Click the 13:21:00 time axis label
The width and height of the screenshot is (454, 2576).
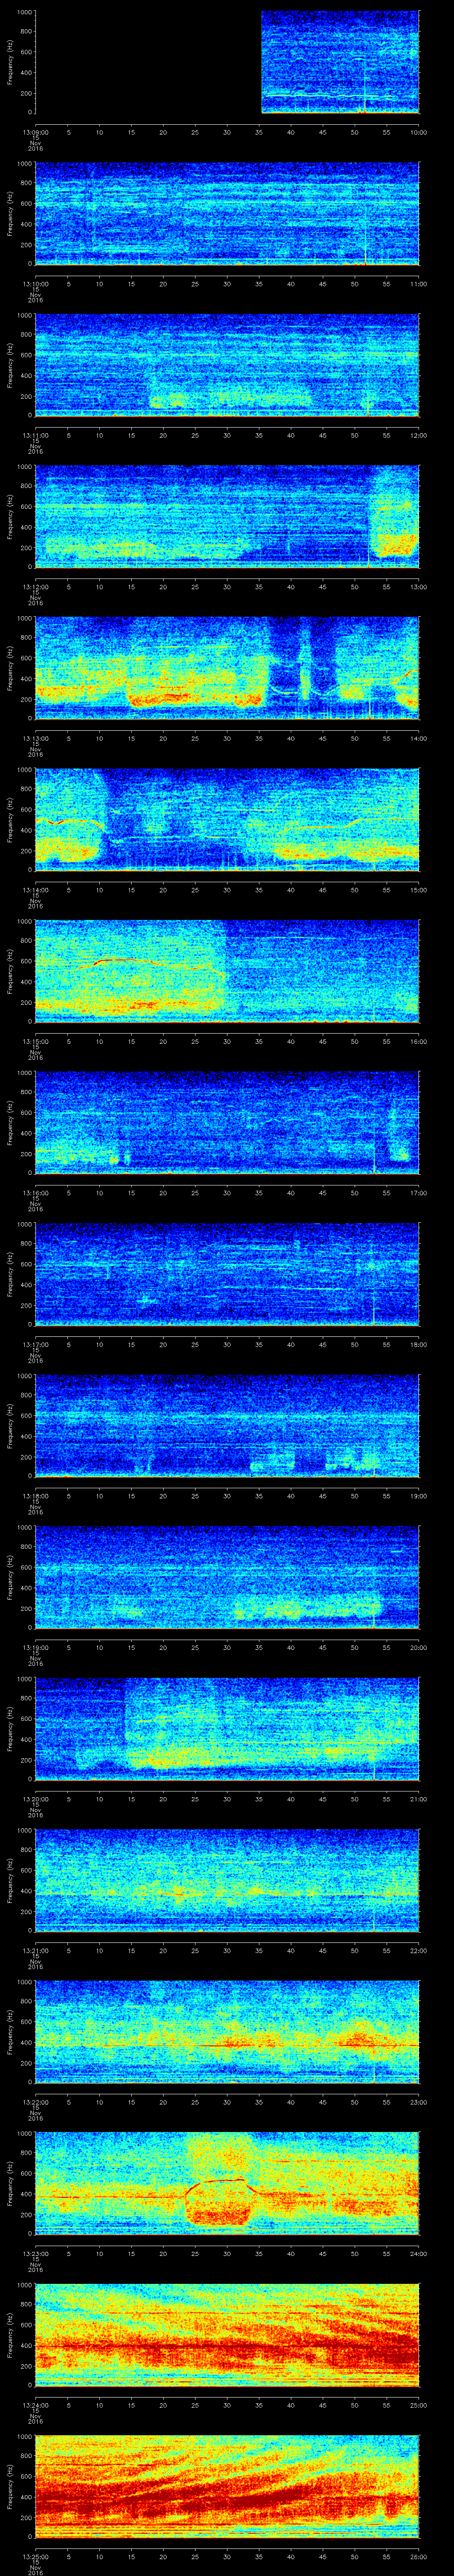coord(35,1950)
